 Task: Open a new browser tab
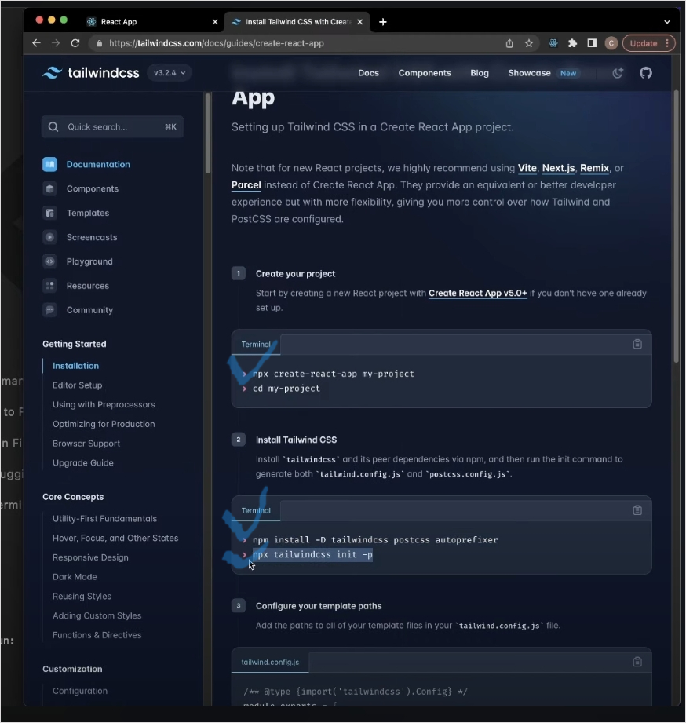[x=383, y=22]
